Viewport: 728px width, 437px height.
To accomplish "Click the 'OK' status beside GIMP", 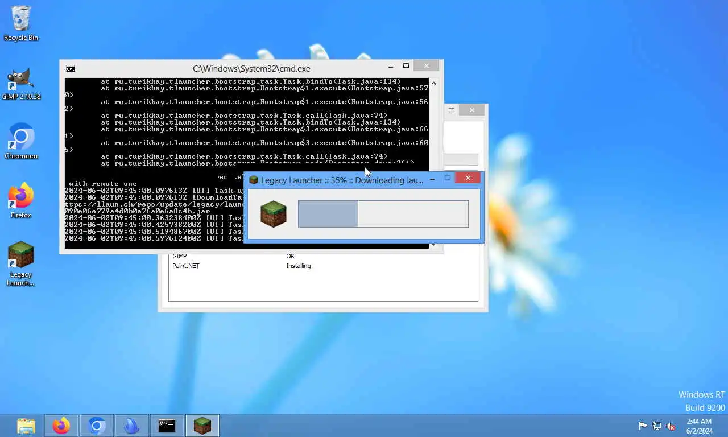I will [x=290, y=256].
